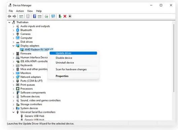Screen dimensions: 178x130
Task: Expand the Monitors node
Action: (x=13, y=73)
